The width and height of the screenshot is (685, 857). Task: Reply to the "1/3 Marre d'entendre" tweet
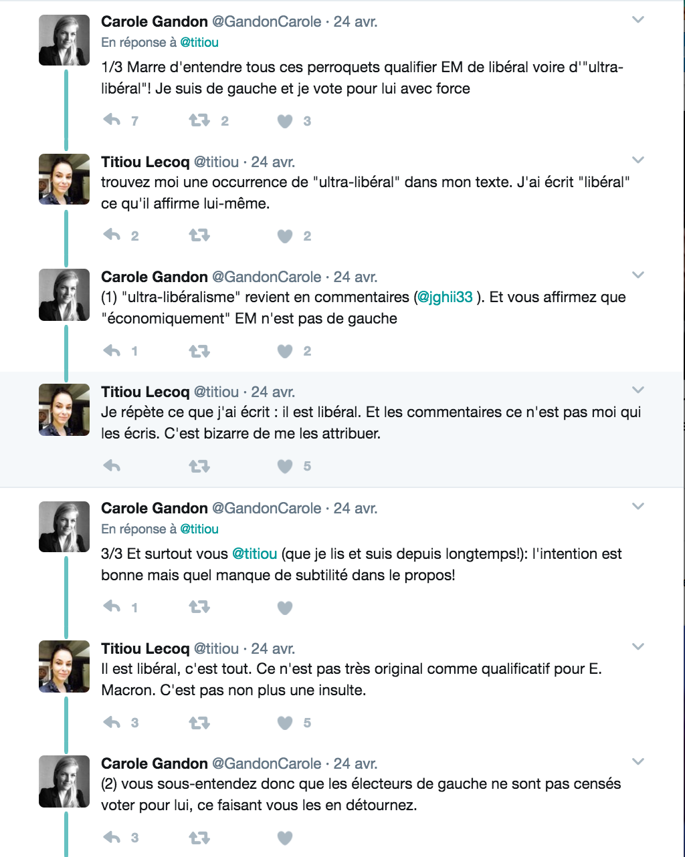[112, 120]
